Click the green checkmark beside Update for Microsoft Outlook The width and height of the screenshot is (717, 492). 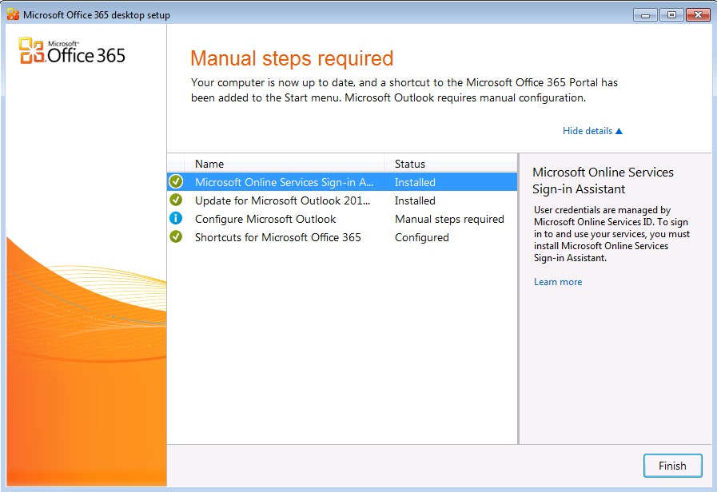tap(176, 200)
